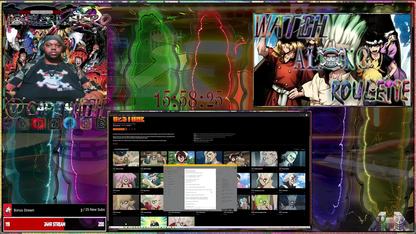Click the '2 / 25 New Subs' counter

[x=93, y=210]
